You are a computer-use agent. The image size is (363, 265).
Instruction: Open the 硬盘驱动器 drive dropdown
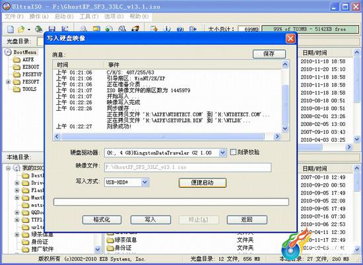pyautogui.click(x=222, y=153)
